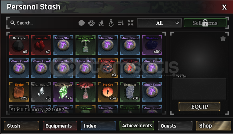This screenshot has height=134, width=233.
Task: Switch to the Equipments tab
Action: pos(60,126)
